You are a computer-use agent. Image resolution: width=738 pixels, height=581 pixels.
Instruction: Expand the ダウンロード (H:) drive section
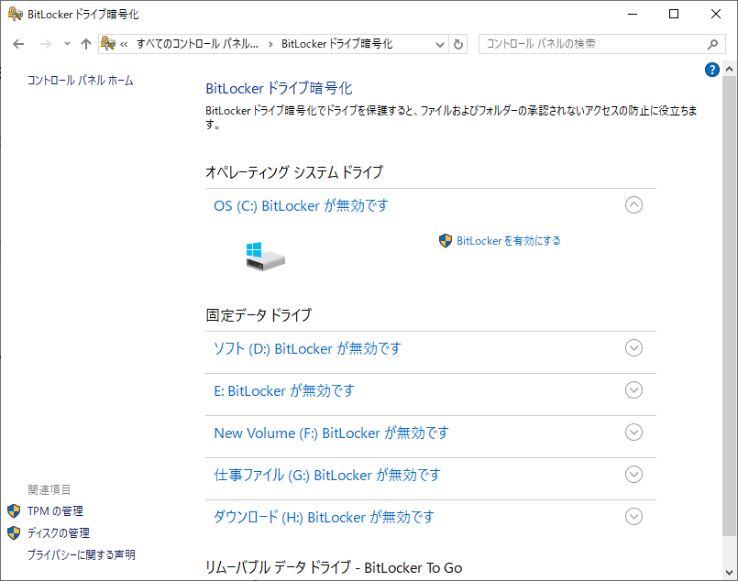tap(633, 516)
